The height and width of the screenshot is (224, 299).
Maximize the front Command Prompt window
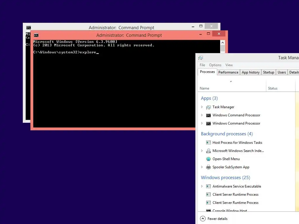208,34
